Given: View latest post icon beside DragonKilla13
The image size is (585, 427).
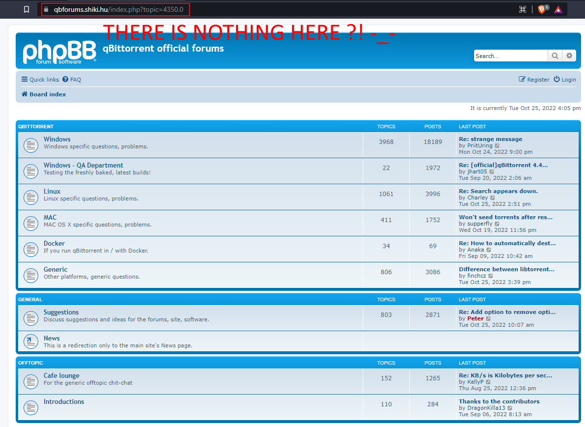Looking at the screenshot, I should click(x=509, y=408).
